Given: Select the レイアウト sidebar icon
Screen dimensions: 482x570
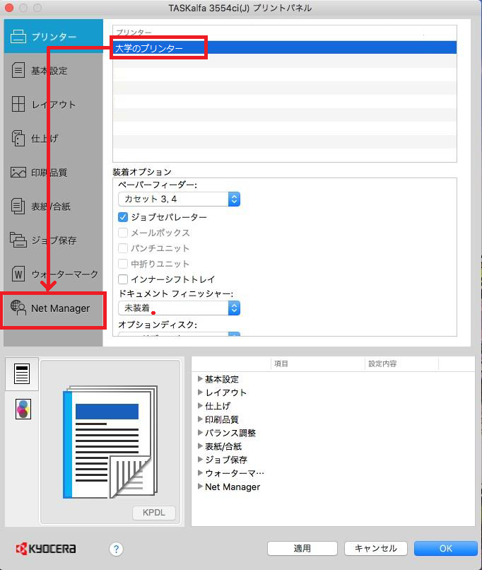Looking at the screenshot, I should 19,105.
